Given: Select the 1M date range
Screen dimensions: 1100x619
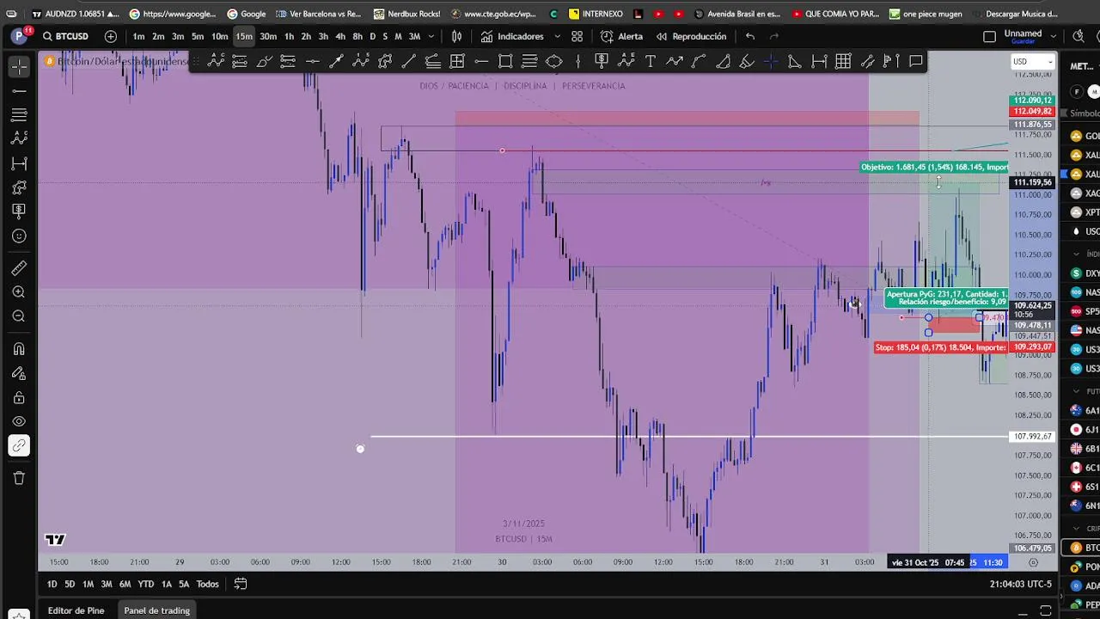Looking at the screenshot, I should coord(88,584).
